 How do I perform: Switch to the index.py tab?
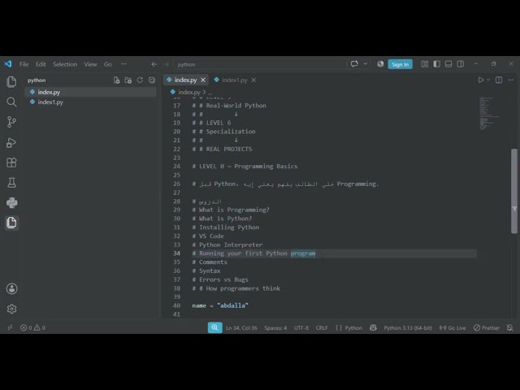pos(185,80)
